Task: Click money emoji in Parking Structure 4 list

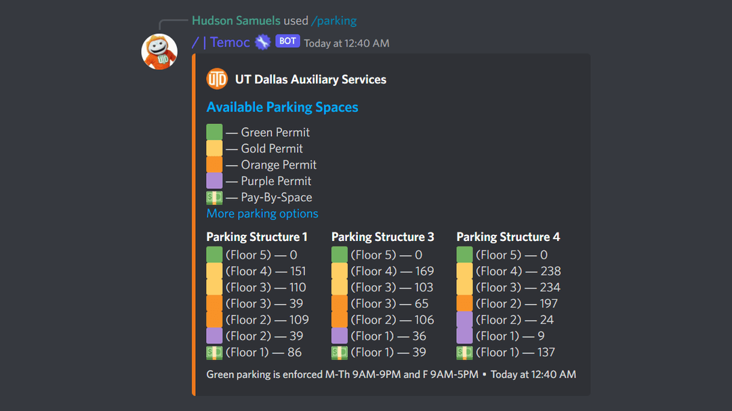Action: (x=464, y=353)
